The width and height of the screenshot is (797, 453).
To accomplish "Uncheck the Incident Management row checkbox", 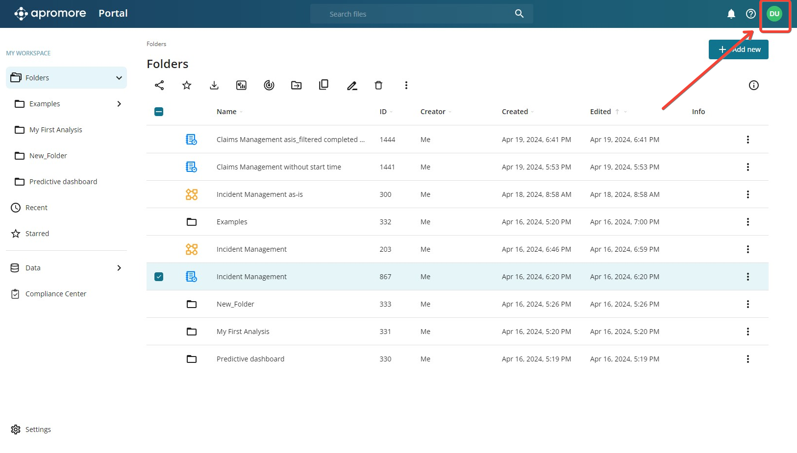I will (159, 277).
